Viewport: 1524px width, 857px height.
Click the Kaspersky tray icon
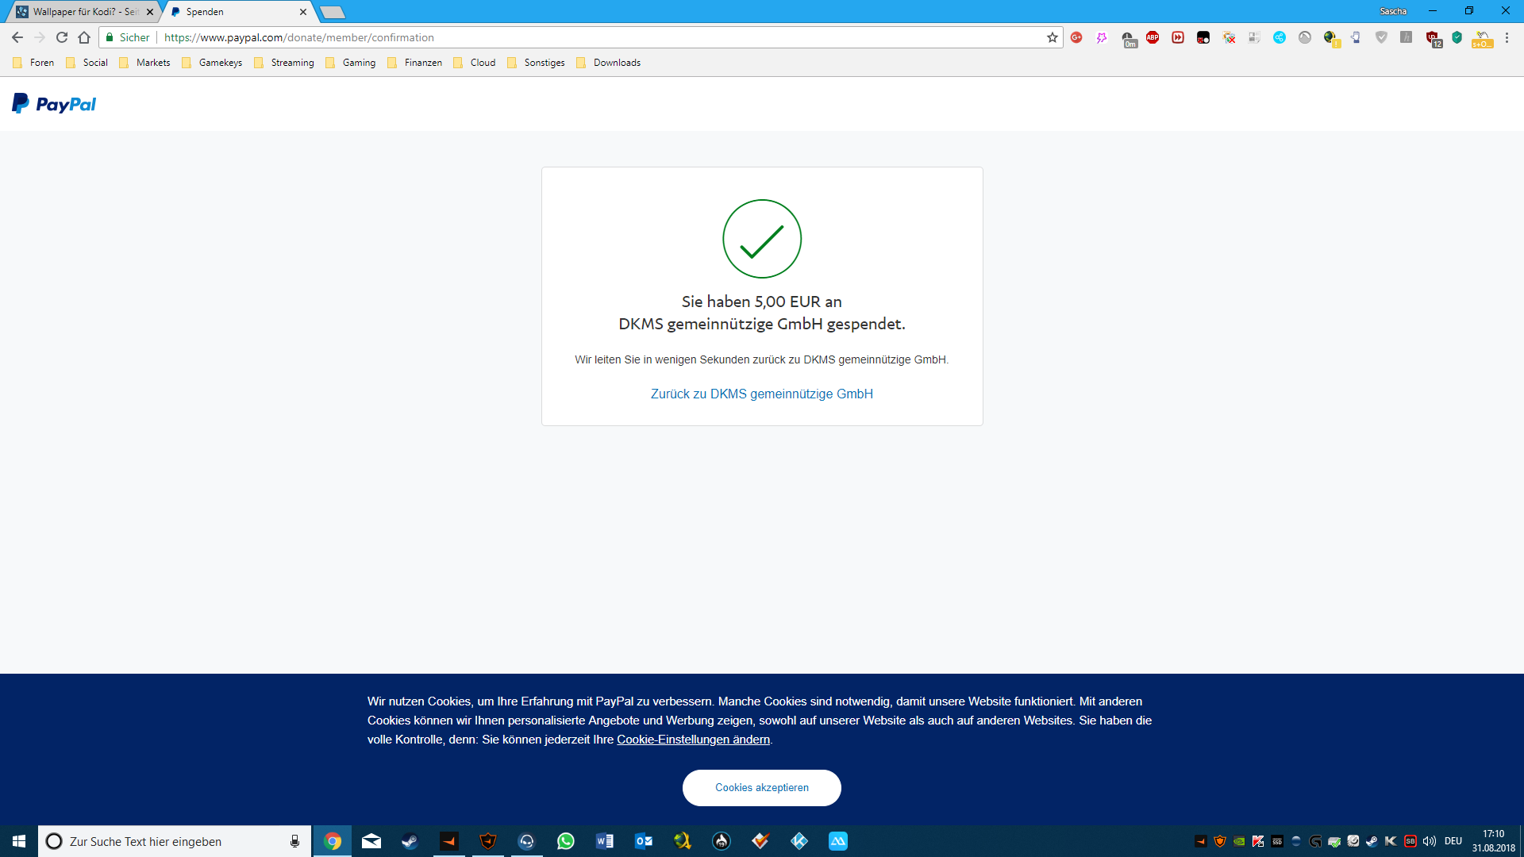click(1258, 841)
